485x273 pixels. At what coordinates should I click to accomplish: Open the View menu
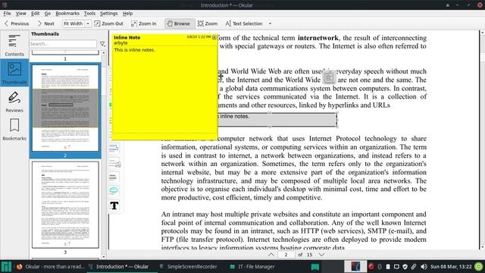21,14
